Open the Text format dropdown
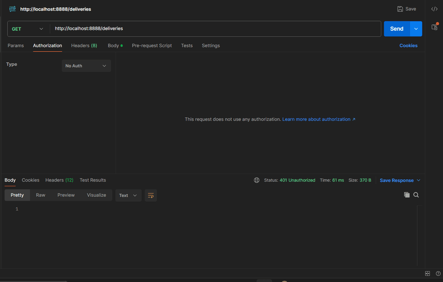 128,196
